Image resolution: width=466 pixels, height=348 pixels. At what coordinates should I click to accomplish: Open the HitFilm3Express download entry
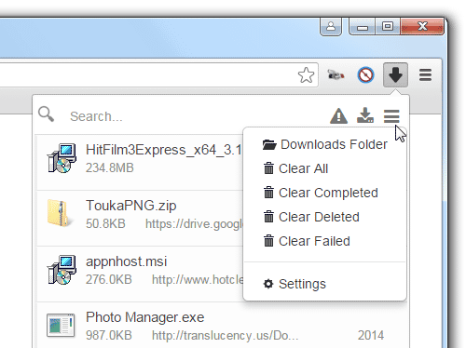(140, 162)
